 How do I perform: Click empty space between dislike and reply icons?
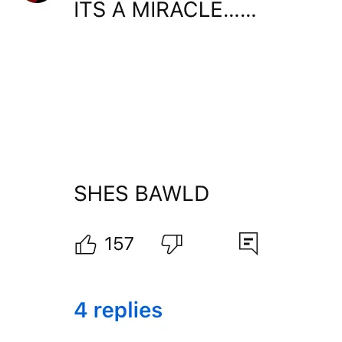pos(211,244)
